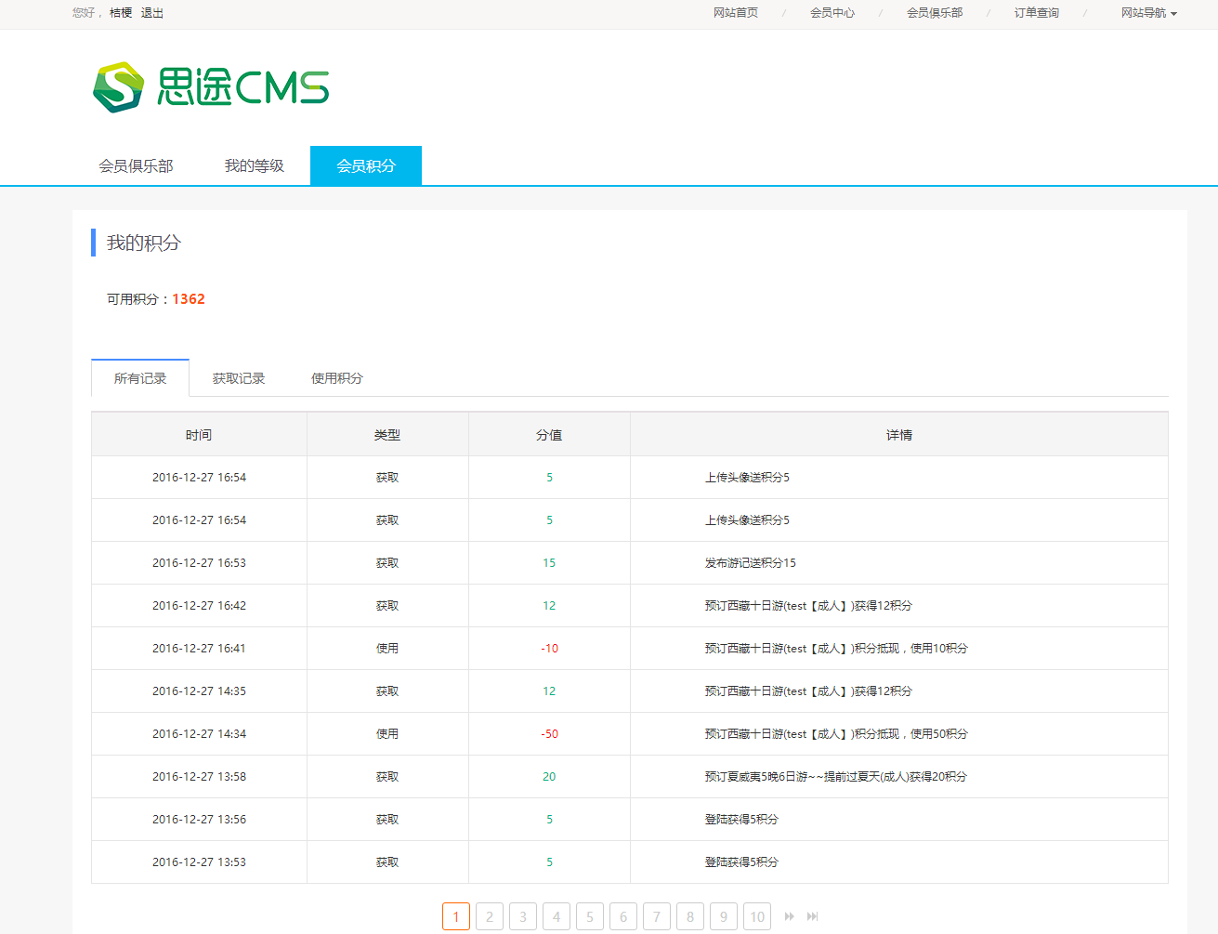
Task: Click 退出 logout link
Action: (152, 13)
